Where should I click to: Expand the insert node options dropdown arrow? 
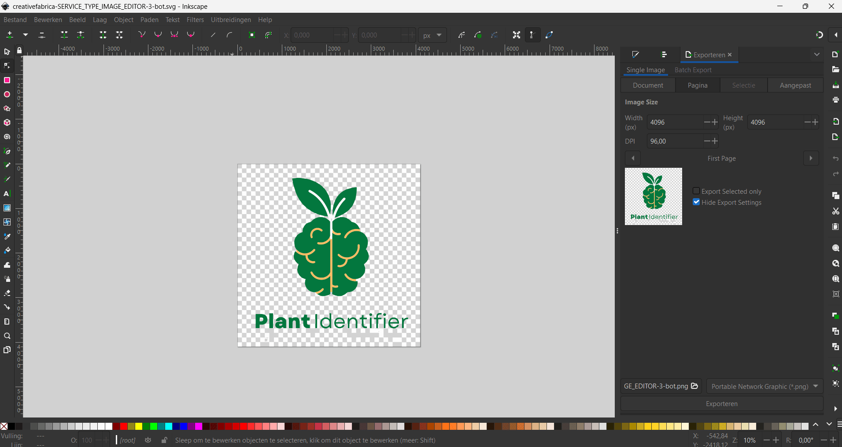click(26, 35)
